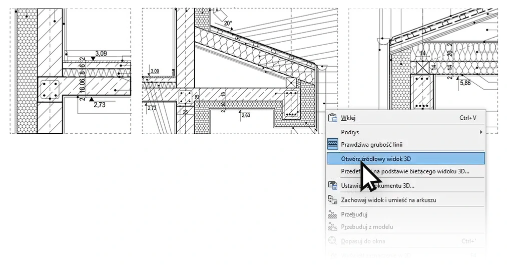Select Zachowaj widok i umieść na arkuszu
The height and width of the screenshot is (268, 507).
pos(405,200)
